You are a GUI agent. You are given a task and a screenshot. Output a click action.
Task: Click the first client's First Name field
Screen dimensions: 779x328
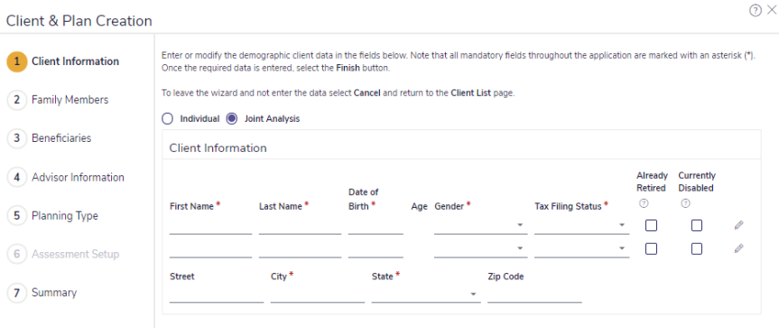210,226
